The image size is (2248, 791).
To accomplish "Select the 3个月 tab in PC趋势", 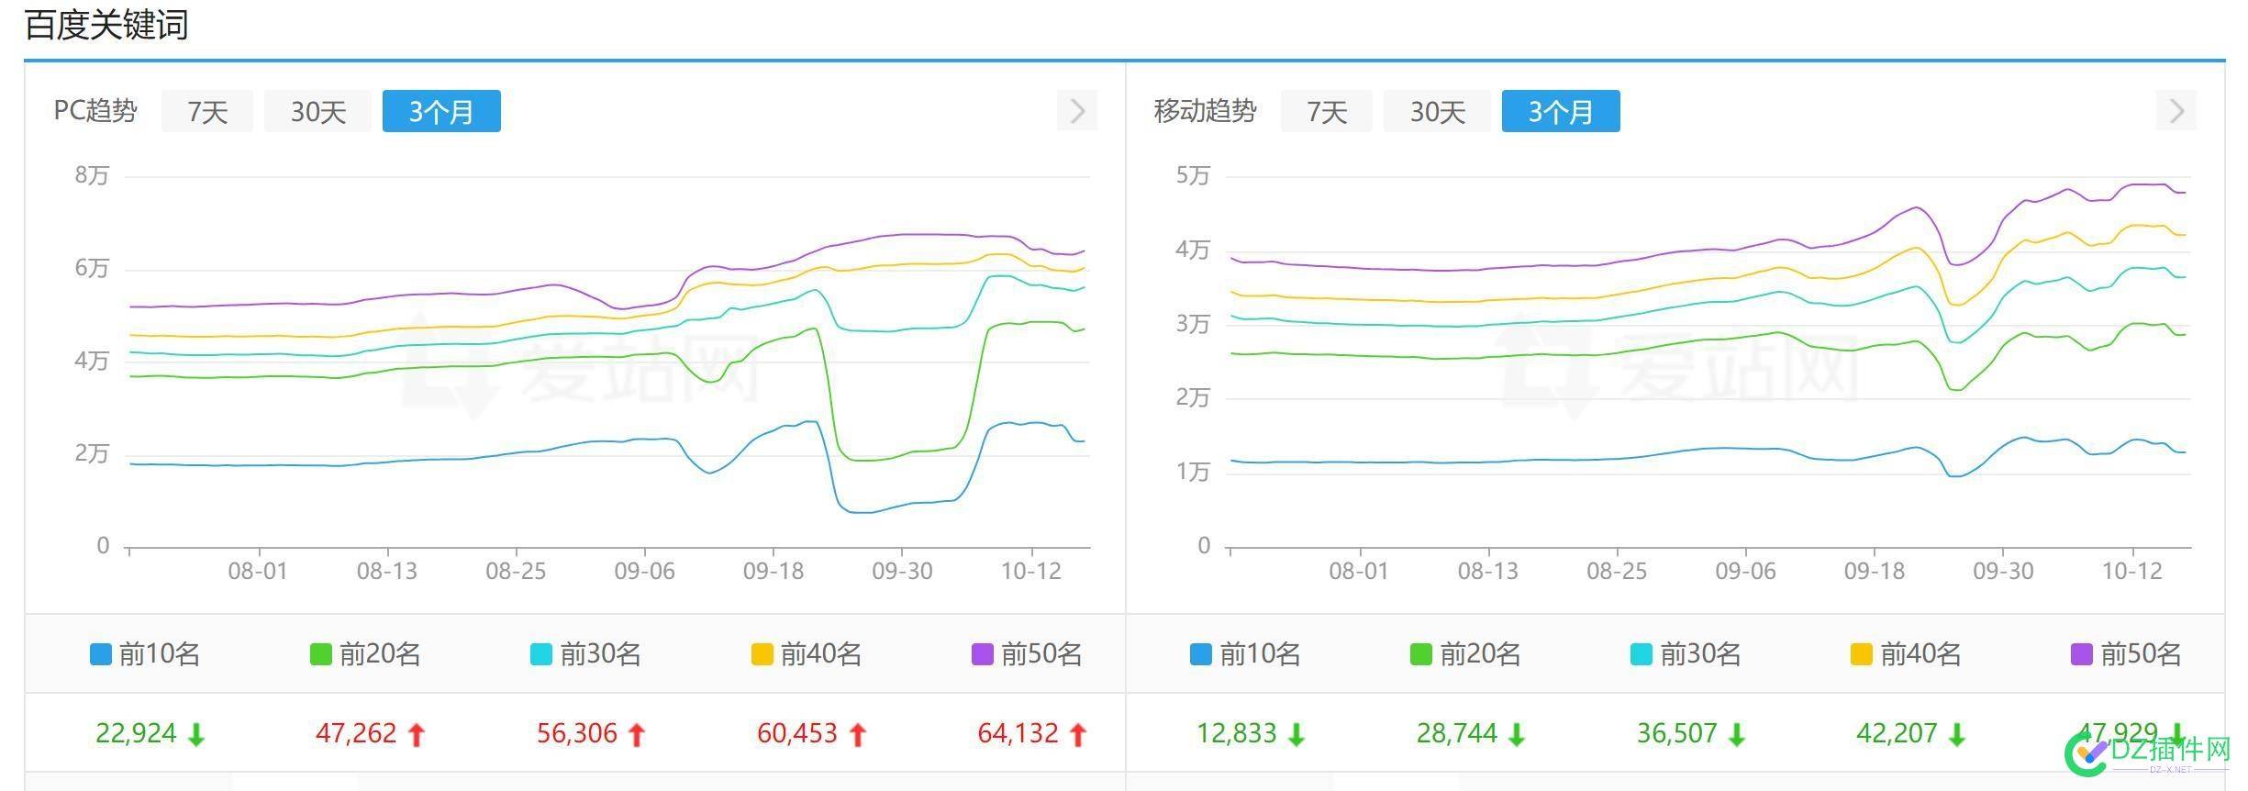I will pos(441,111).
